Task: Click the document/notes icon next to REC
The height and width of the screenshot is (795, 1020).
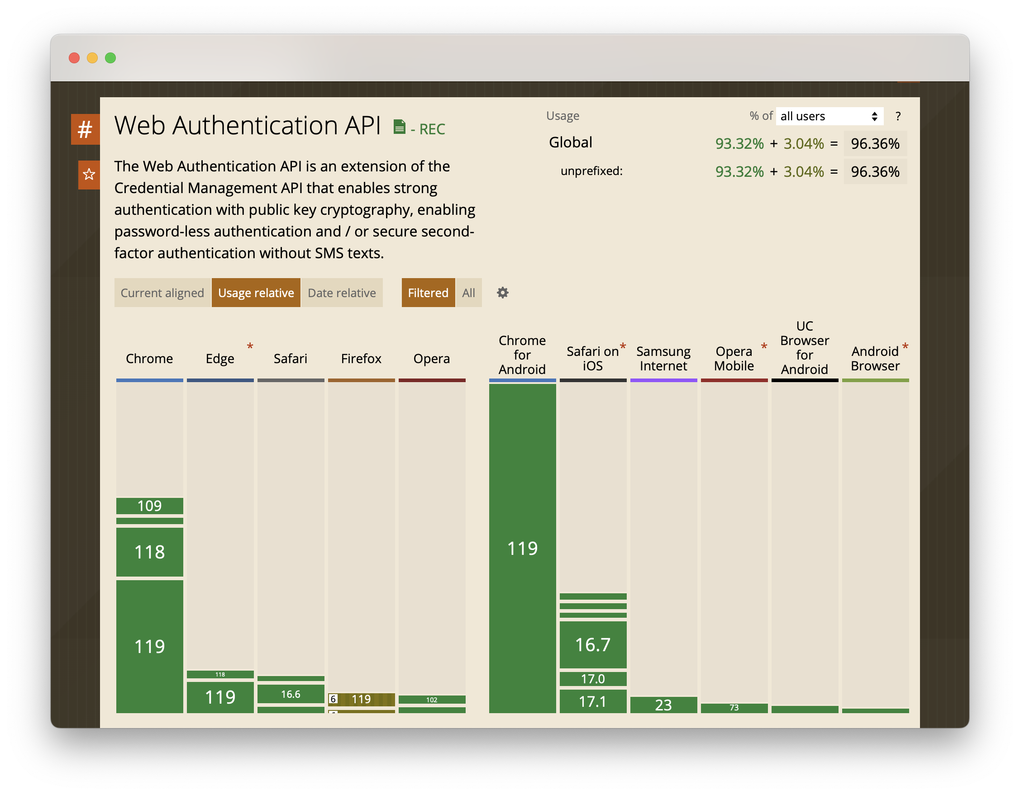Action: (402, 128)
